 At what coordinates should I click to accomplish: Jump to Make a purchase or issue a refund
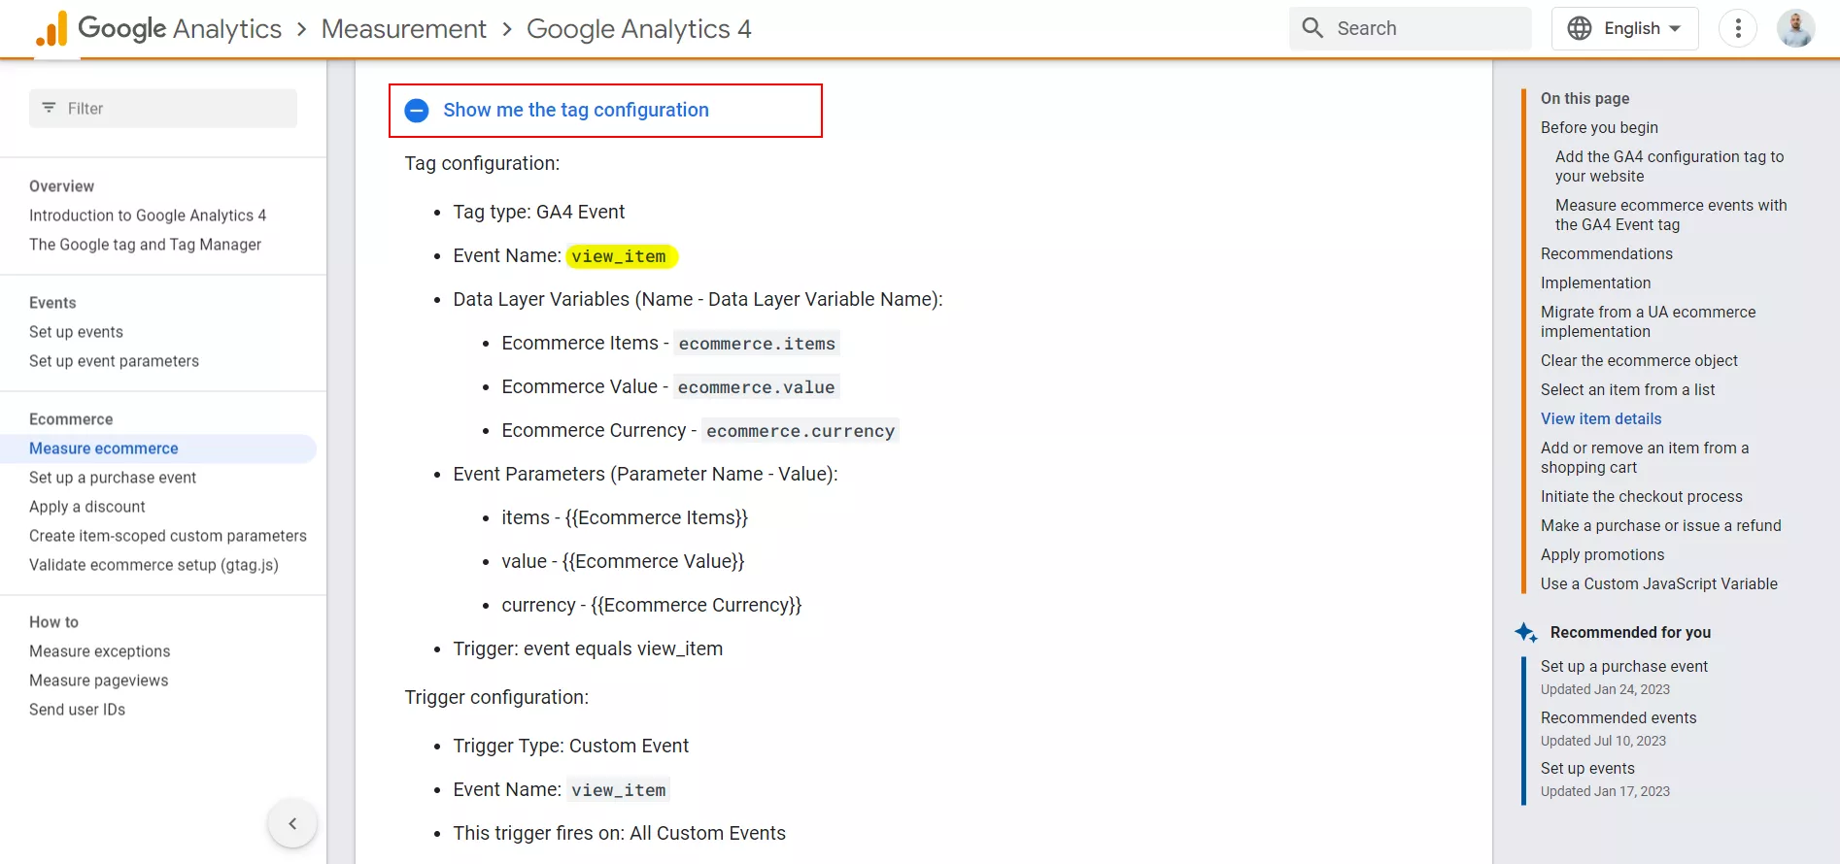[x=1660, y=525]
